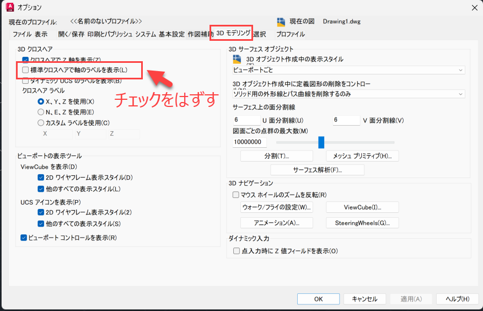The width and height of the screenshot is (483, 311).
Task: Click the AutoCAD logo icon in the title bar
Action: tap(10, 7)
